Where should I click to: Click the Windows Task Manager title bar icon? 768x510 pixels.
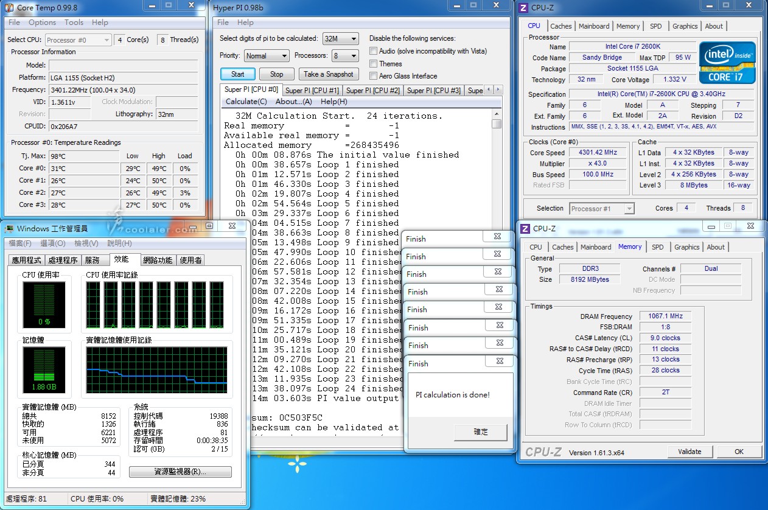[9, 228]
